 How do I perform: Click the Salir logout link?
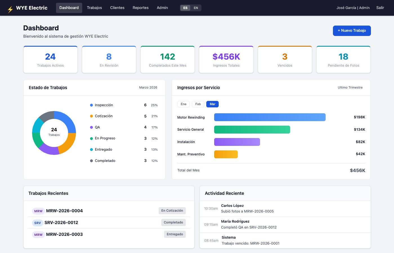click(380, 8)
